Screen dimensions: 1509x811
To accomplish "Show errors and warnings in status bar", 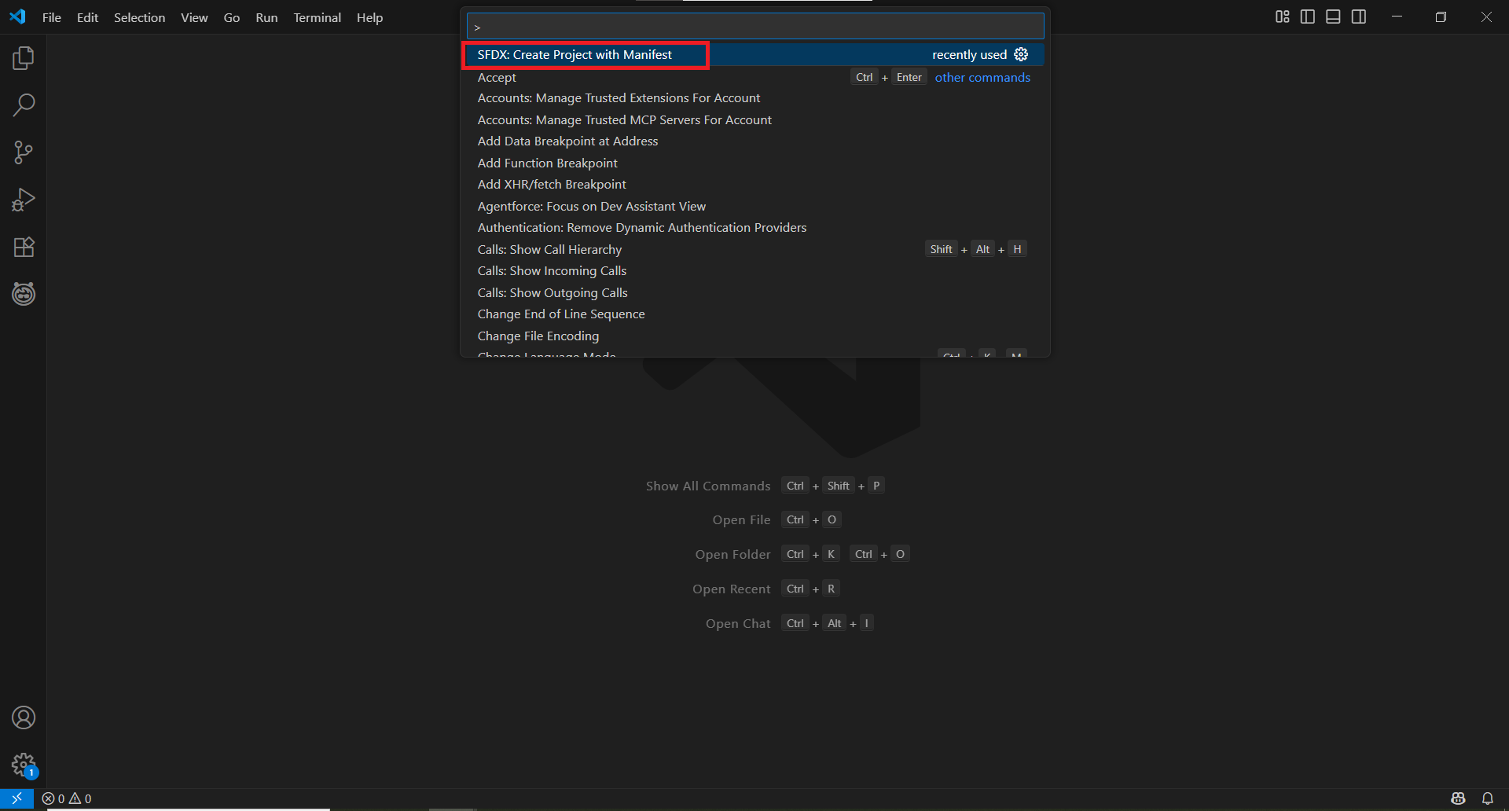I will (x=67, y=798).
